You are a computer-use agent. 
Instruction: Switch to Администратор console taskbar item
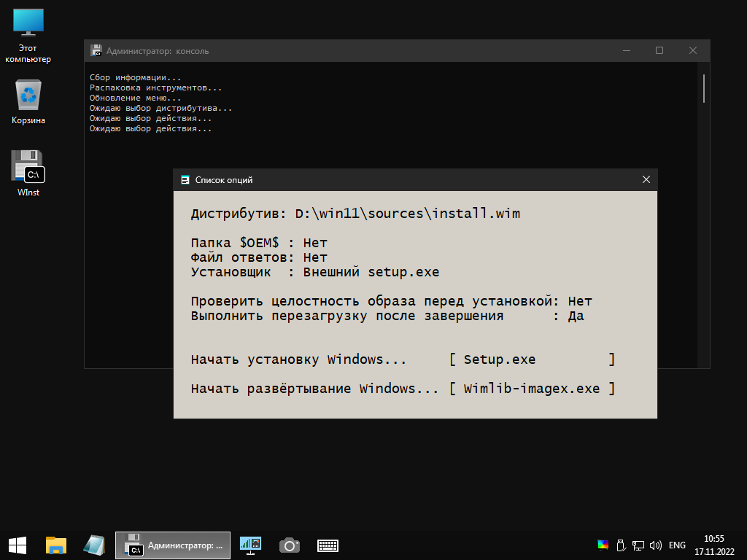point(173,545)
